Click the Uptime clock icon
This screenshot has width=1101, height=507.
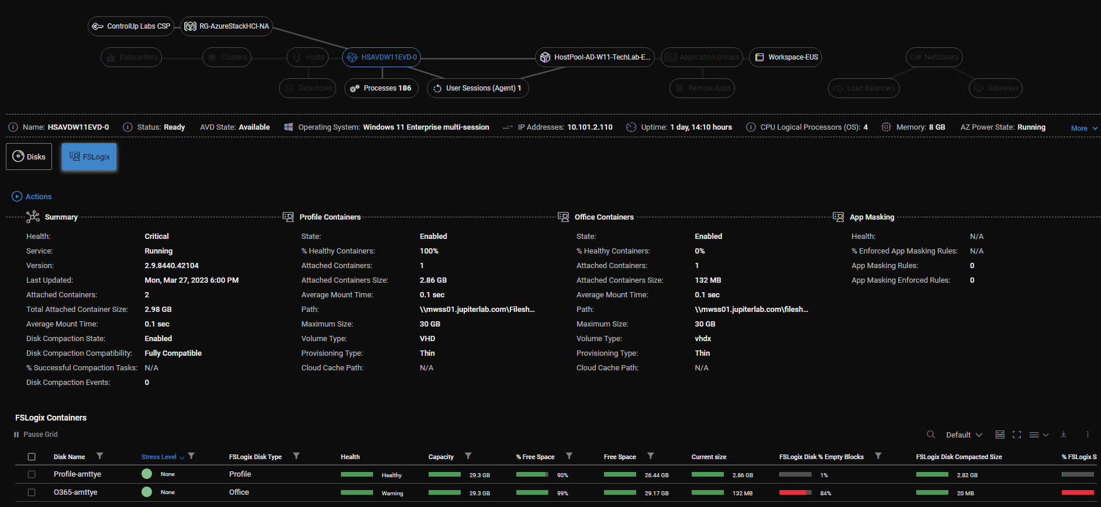tap(631, 127)
